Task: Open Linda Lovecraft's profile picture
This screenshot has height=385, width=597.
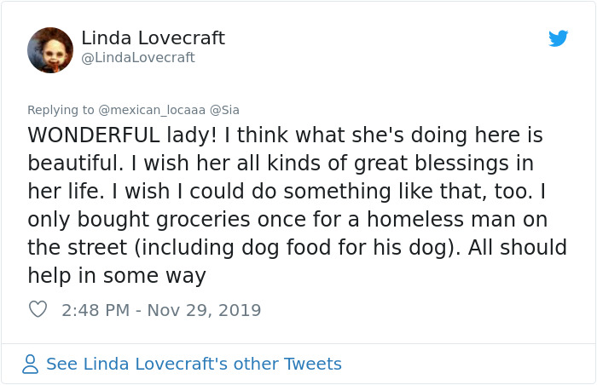Action: [50, 49]
